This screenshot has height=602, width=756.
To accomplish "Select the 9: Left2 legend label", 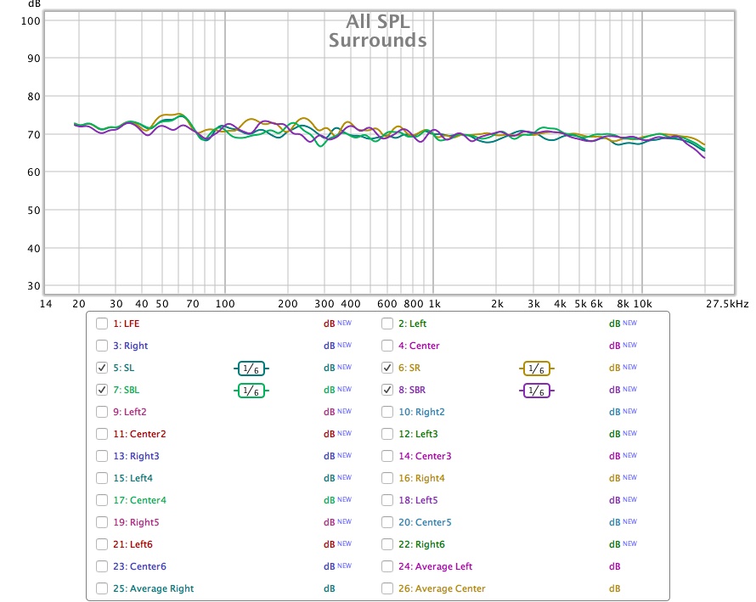I will tap(130, 412).
